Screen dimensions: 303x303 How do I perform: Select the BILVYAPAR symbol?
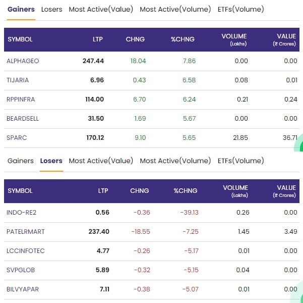tap(22, 289)
